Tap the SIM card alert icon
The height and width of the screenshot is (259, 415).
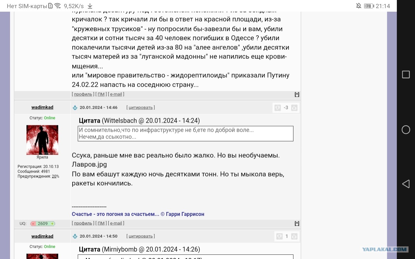50,6
